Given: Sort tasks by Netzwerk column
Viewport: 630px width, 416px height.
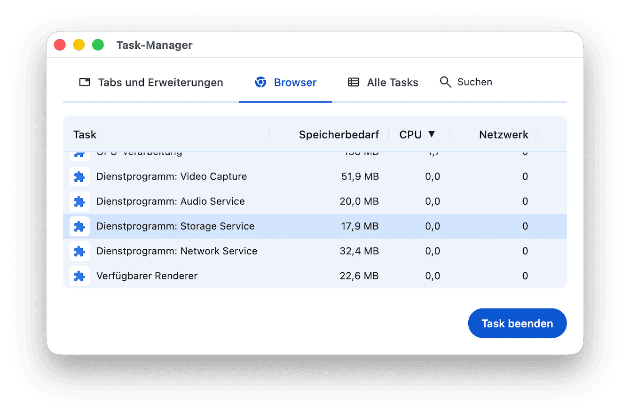Looking at the screenshot, I should click(x=504, y=134).
